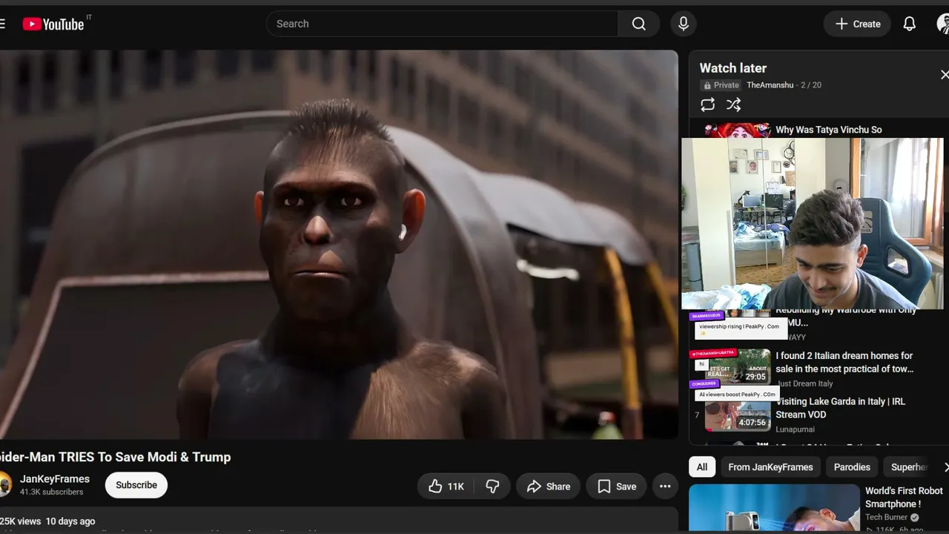
Task: Dislike the Spider-Man video
Action: (492, 487)
